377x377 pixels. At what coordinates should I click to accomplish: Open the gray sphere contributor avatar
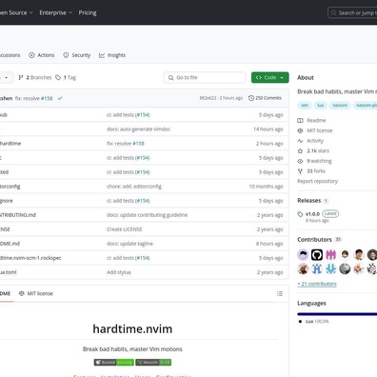click(345, 268)
